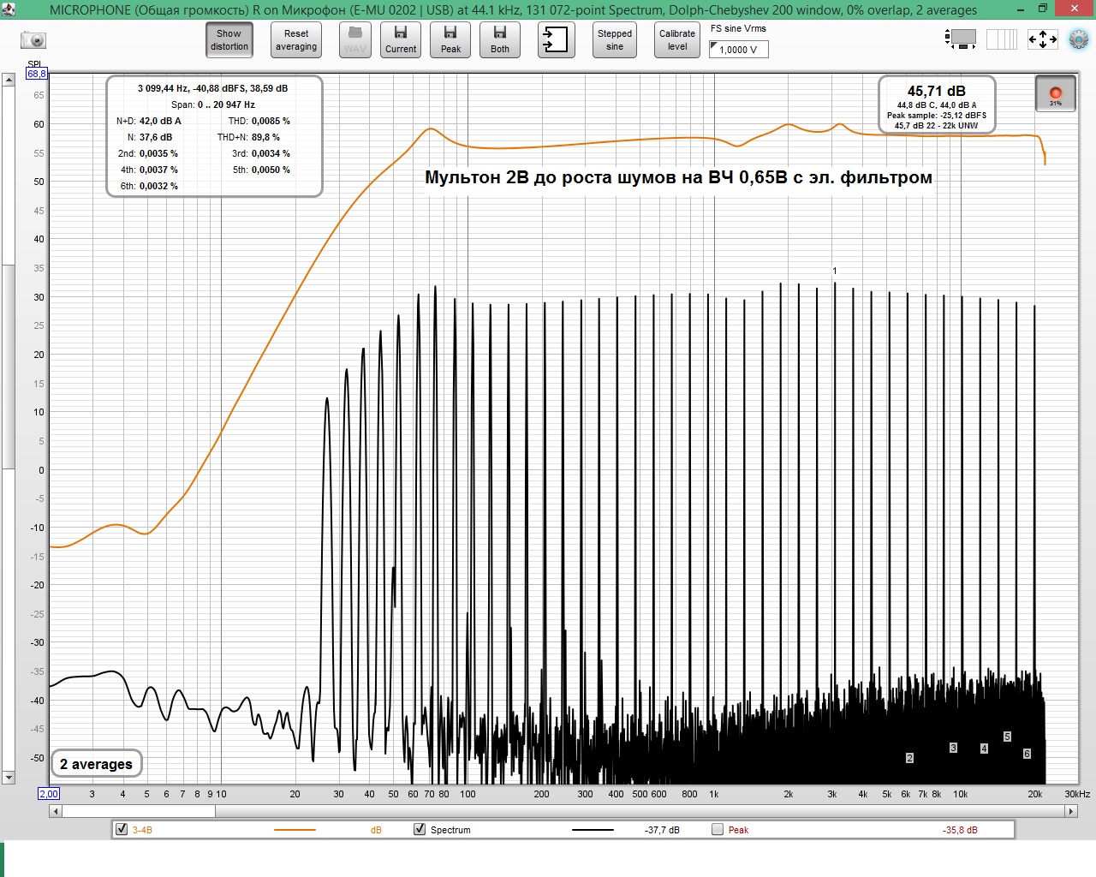Click harmonic marker 4 on the graph
The height and width of the screenshot is (877, 1096).
984,749
